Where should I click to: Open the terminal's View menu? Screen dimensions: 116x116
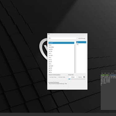tap(109, 73)
